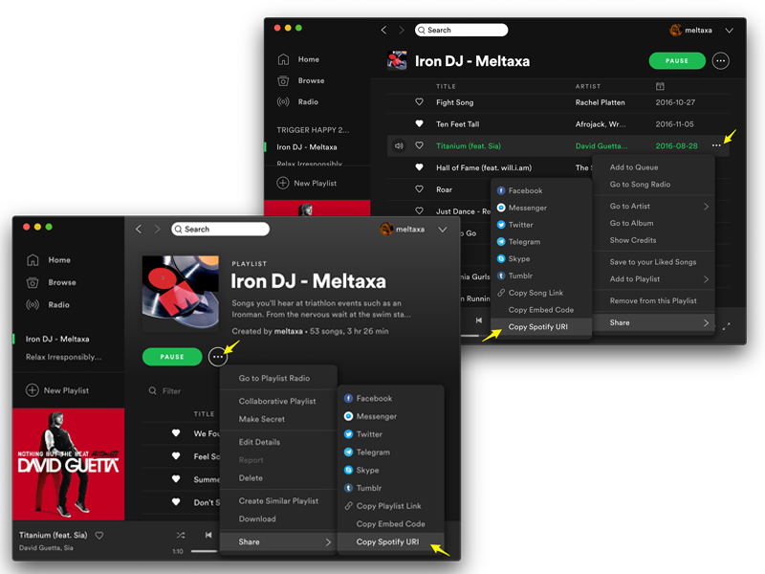
Task: Toggle heart on Feel So row
Action: pyautogui.click(x=176, y=456)
